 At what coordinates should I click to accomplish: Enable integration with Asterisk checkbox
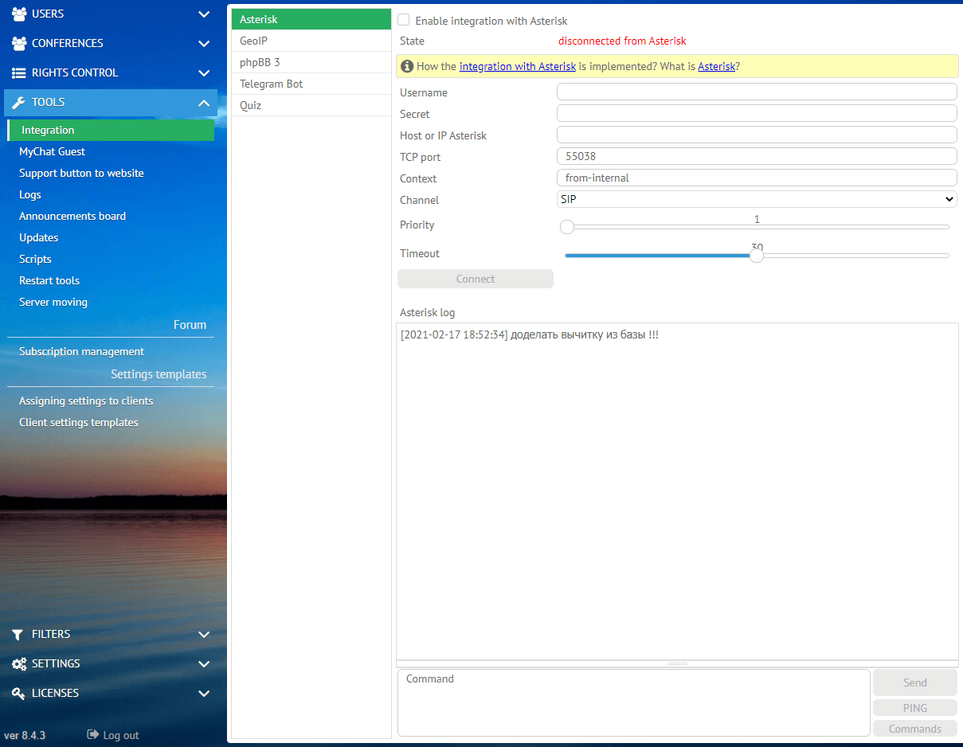click(404, 21)
